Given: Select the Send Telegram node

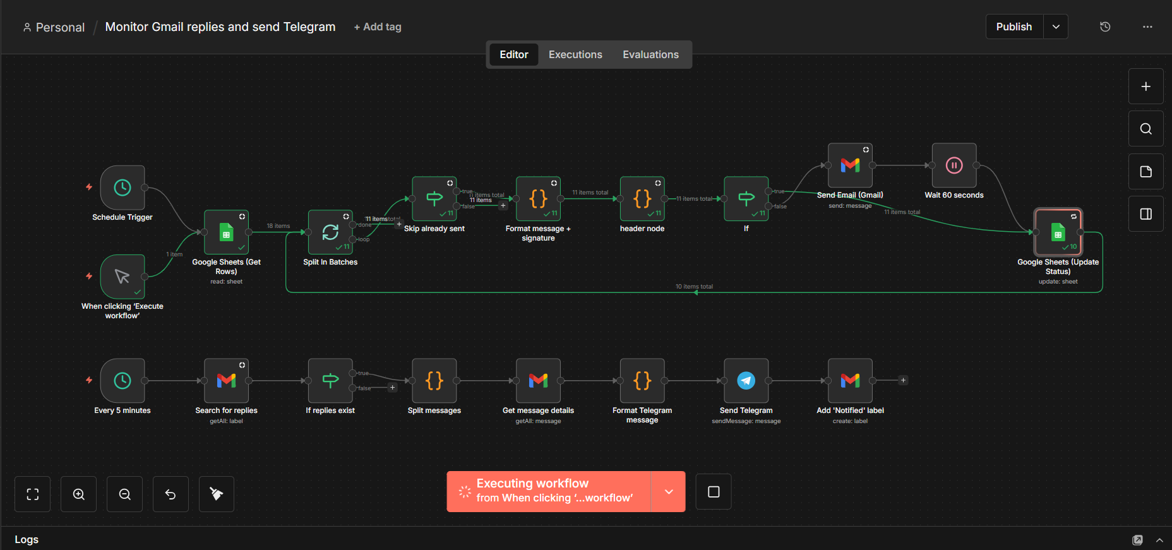Looking at the screenshot, I should pos(746,381).
